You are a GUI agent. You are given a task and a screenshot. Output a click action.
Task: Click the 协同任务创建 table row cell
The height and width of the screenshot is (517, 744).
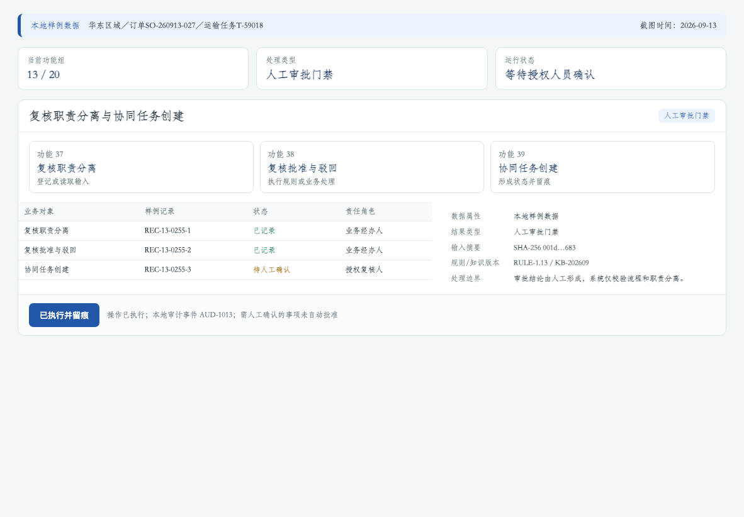47,270
